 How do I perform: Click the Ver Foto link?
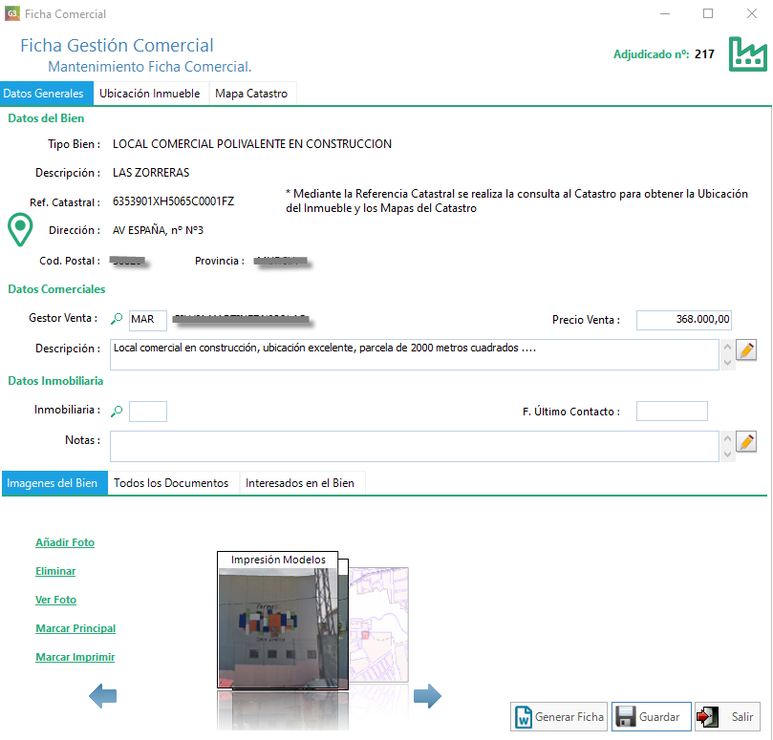click(55, 600)
